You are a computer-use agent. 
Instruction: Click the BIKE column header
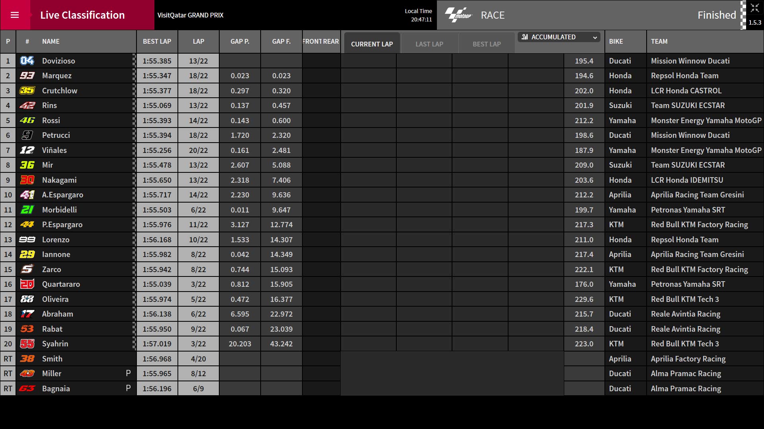(x=626, y=41)
